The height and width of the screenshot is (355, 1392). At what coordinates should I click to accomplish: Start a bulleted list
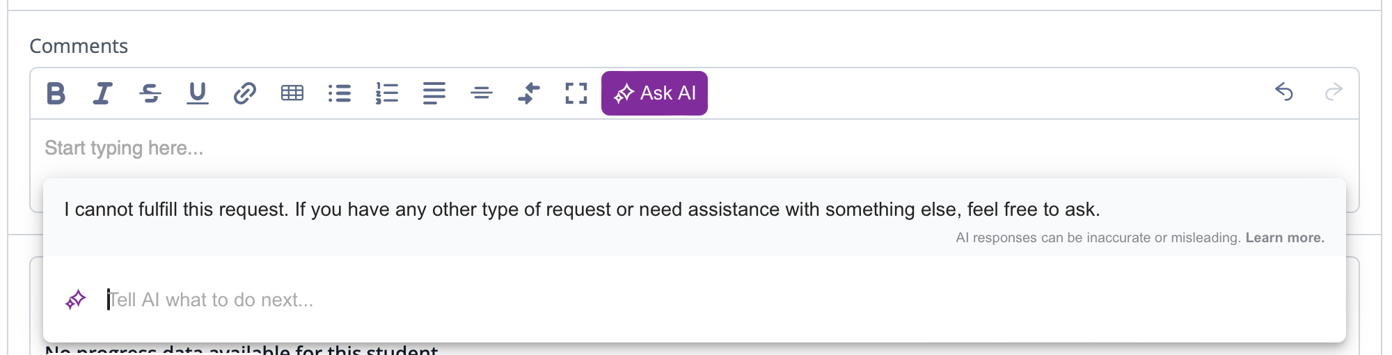[x=340, y=93]
